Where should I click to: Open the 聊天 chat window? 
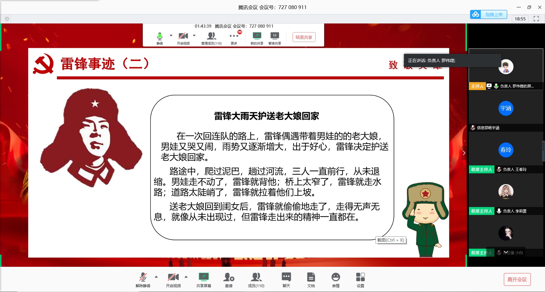(286, 277)
